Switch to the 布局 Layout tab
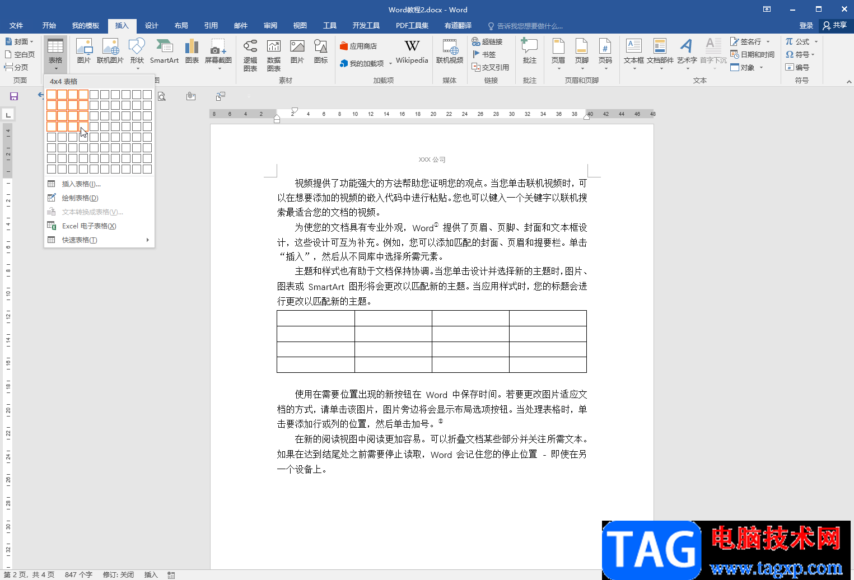 coord(181,26)
